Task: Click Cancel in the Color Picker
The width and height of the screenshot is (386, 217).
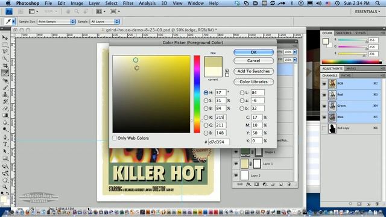Action: point(253,61)
